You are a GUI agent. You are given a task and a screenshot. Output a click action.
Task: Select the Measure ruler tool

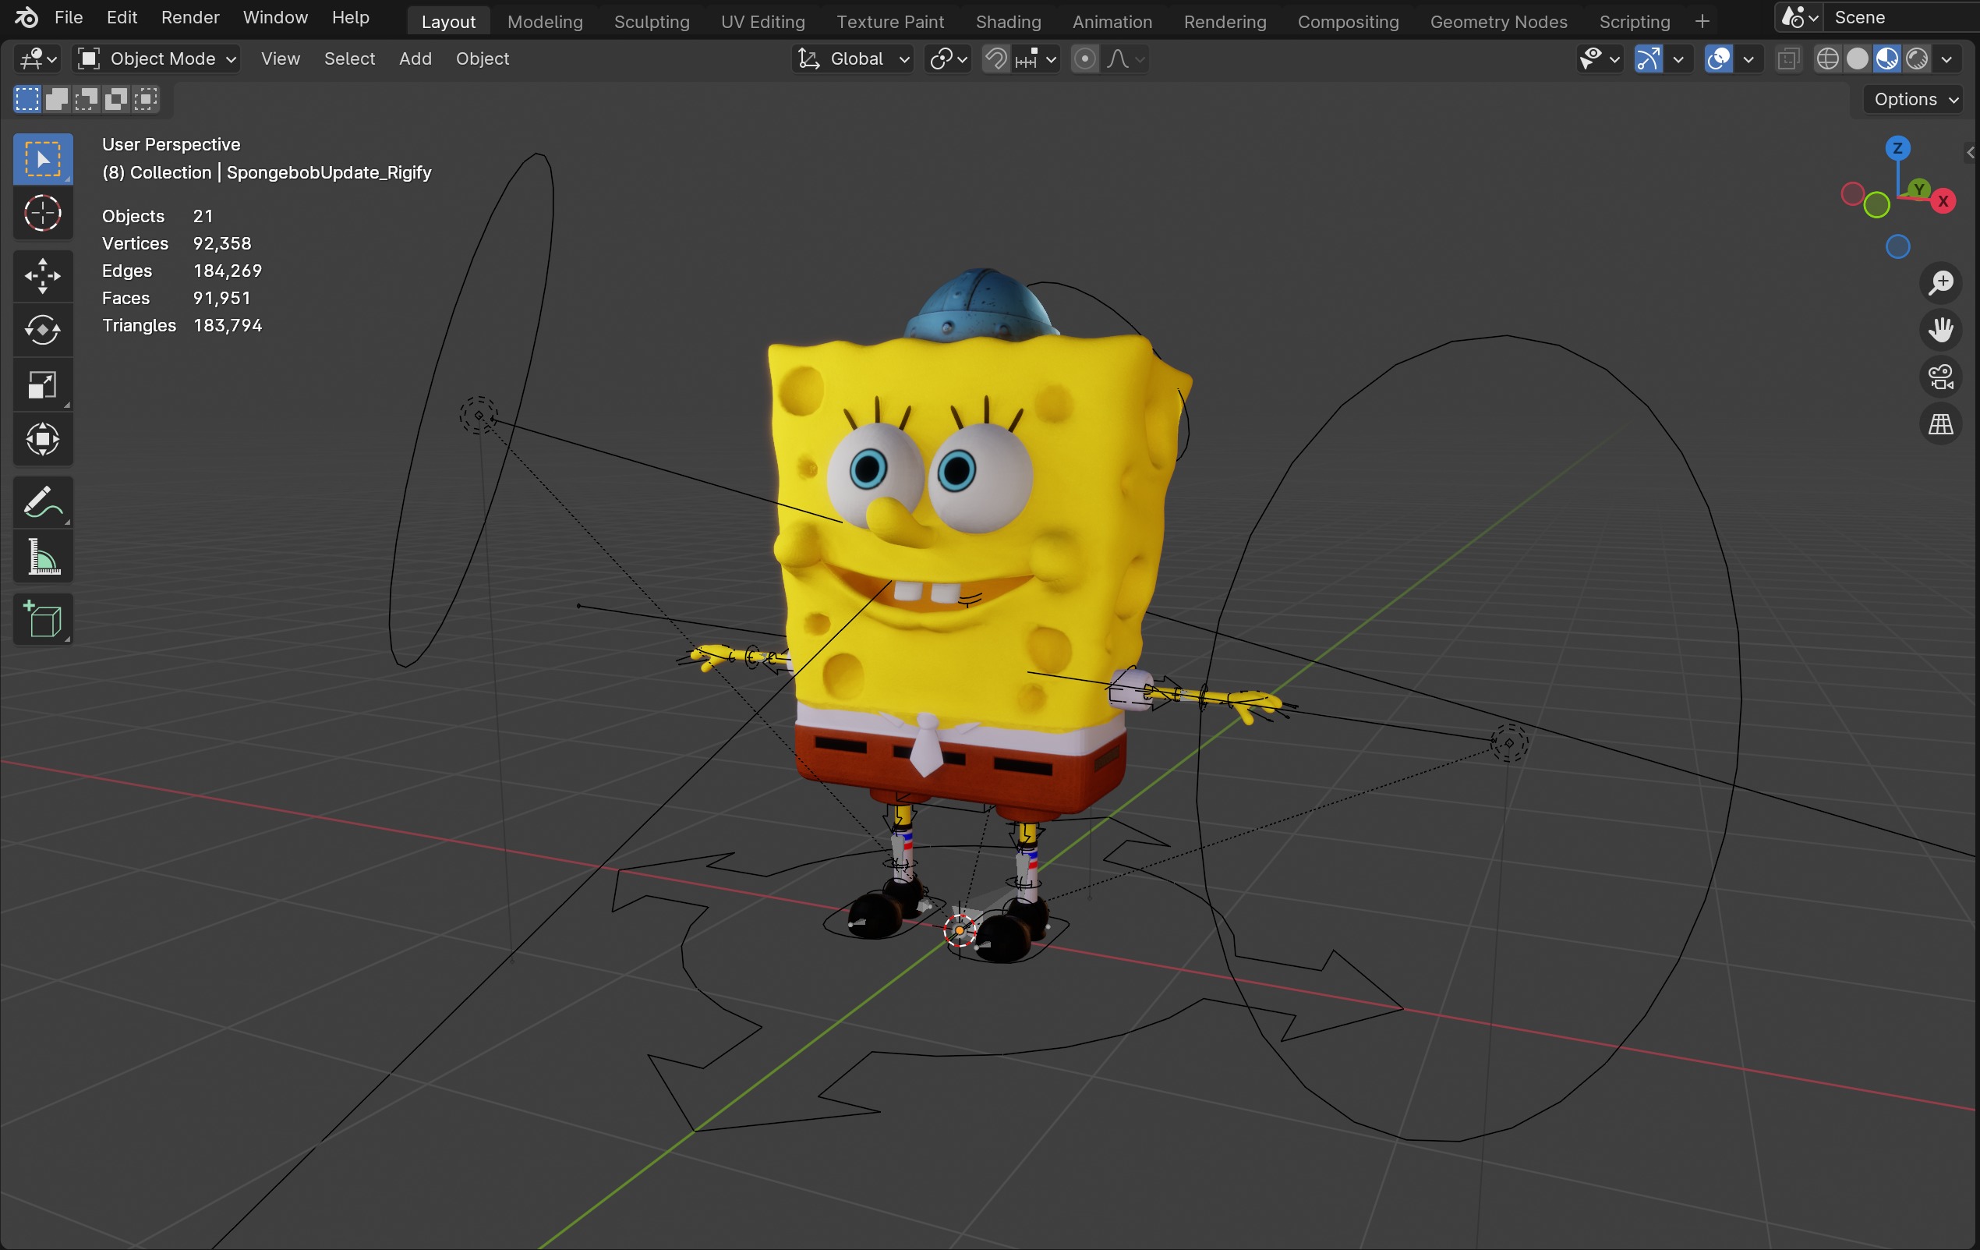coord(43,557)
